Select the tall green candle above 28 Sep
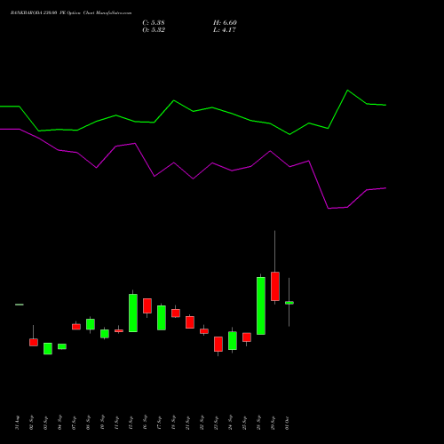The height and width of the screenshot is (444, 444). pos(261,305)
